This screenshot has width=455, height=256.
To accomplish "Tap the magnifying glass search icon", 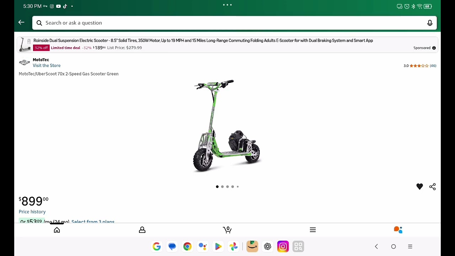I will point(39,23).
